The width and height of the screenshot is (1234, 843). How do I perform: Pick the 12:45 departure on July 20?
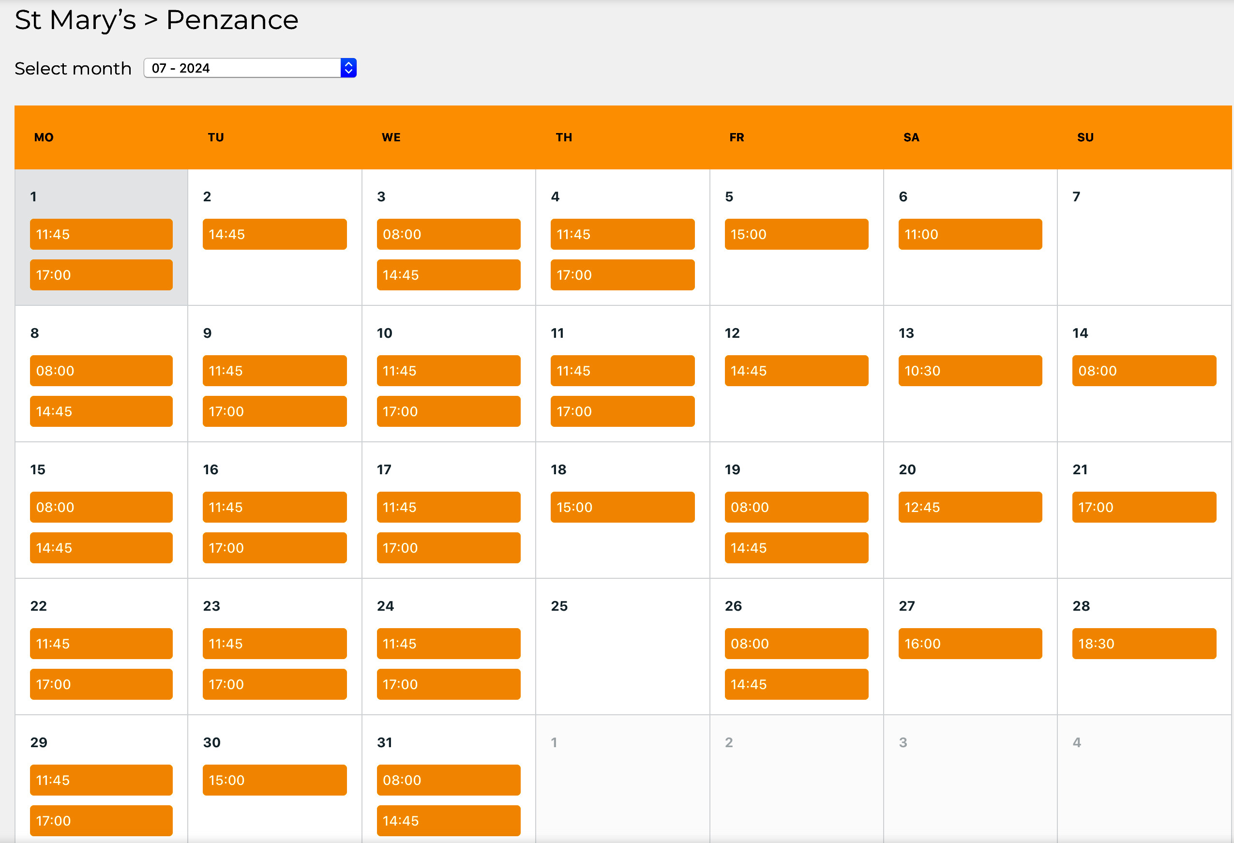(x=970, y=507)
